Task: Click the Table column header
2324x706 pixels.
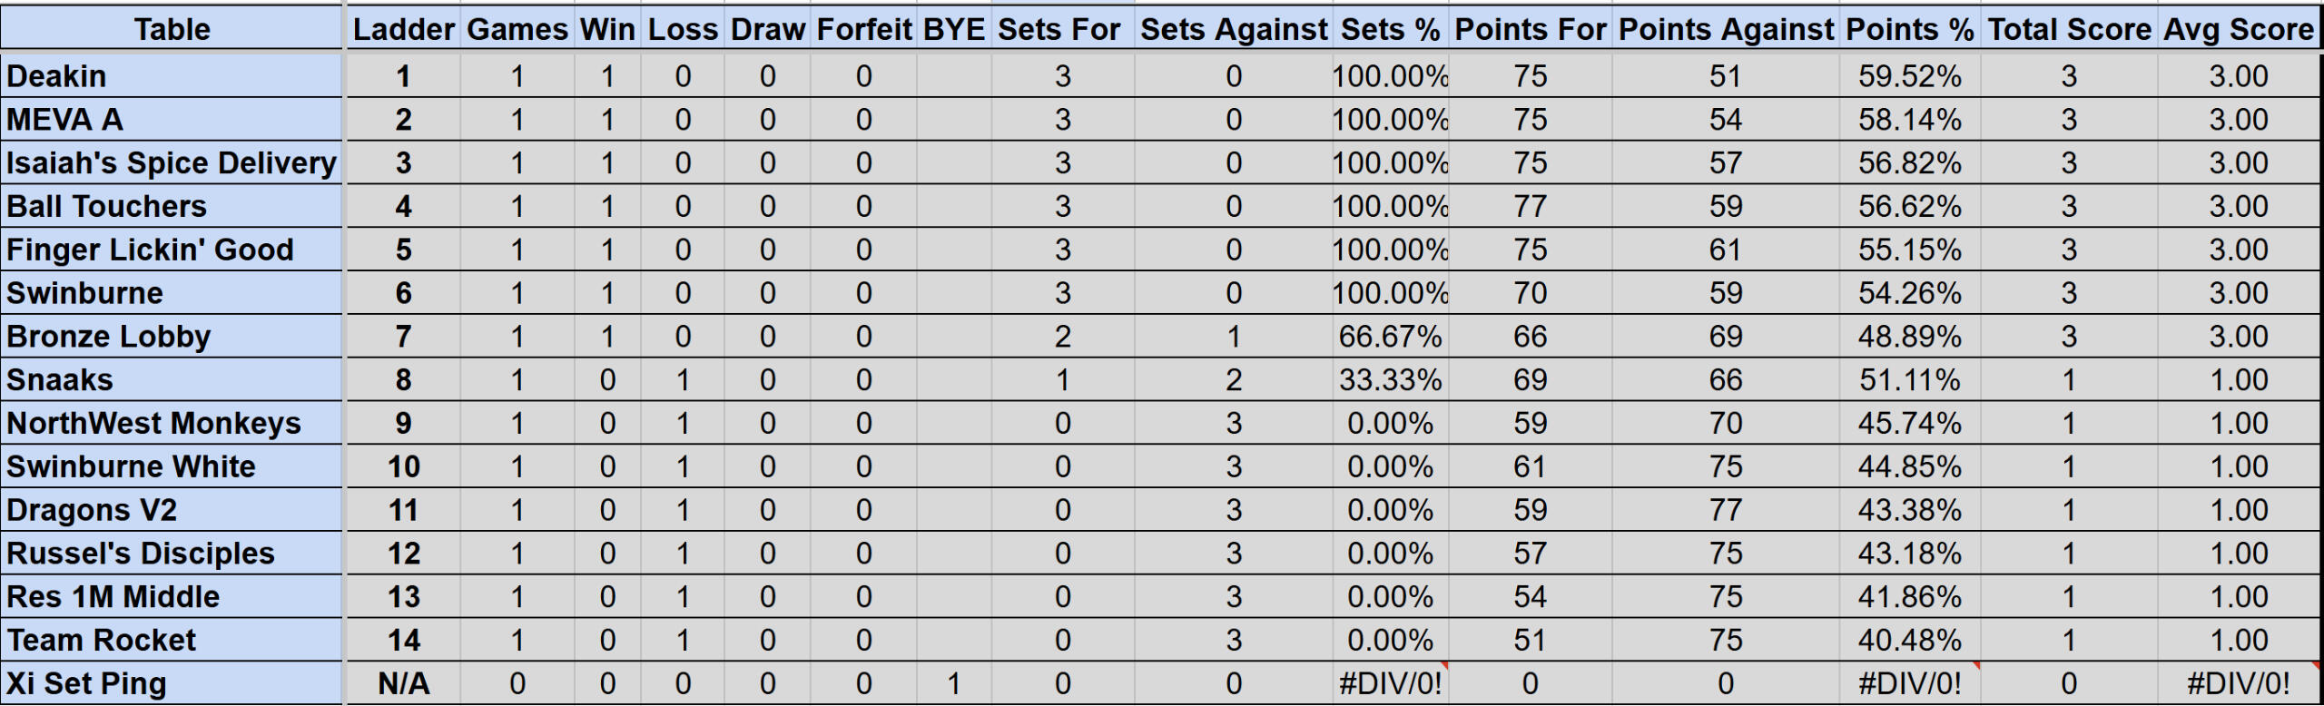Action: click(172, 29)
